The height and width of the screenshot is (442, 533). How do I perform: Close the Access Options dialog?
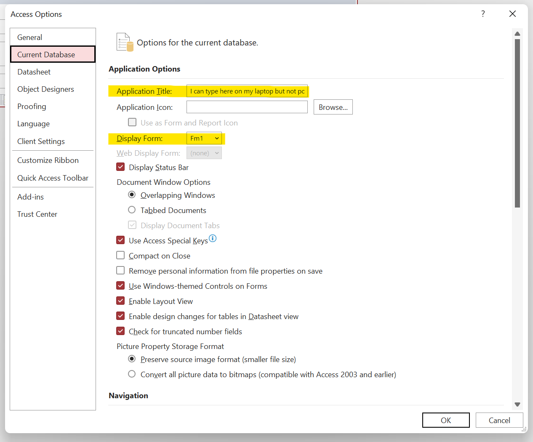512,14
